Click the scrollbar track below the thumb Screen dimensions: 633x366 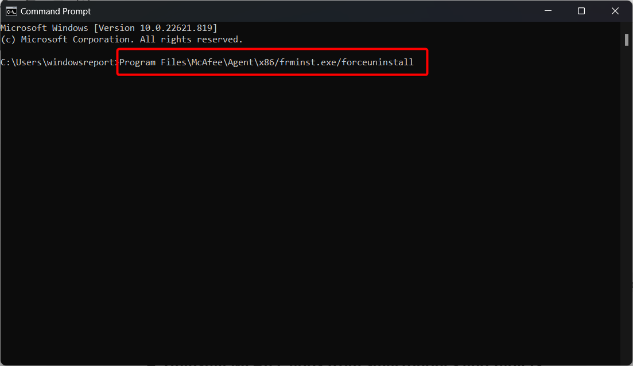627,202
